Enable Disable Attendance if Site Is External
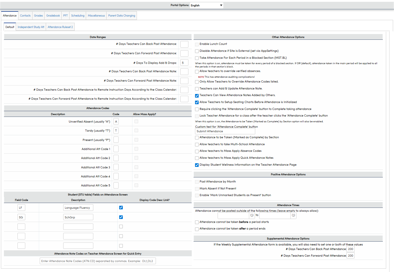Image resolution: width=394 pixels, height=272 pixels. point(197,51)
